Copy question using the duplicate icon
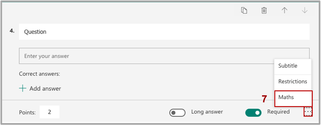The height and width of the screenshot is (125, 321). pyautogui.click(x=244, y=10)
